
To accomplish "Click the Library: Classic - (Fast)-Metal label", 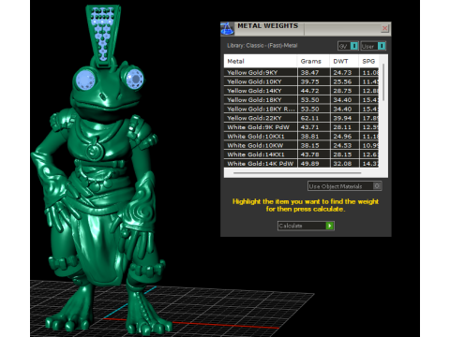I will point(262,46).
